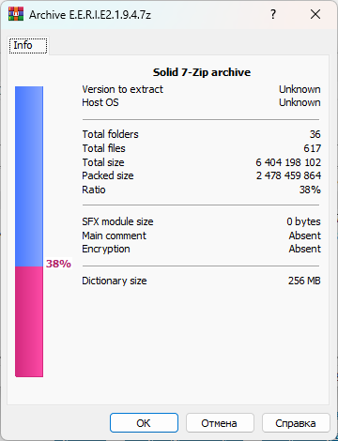
Task: Click the Total size value
Action: pos(288,162)
